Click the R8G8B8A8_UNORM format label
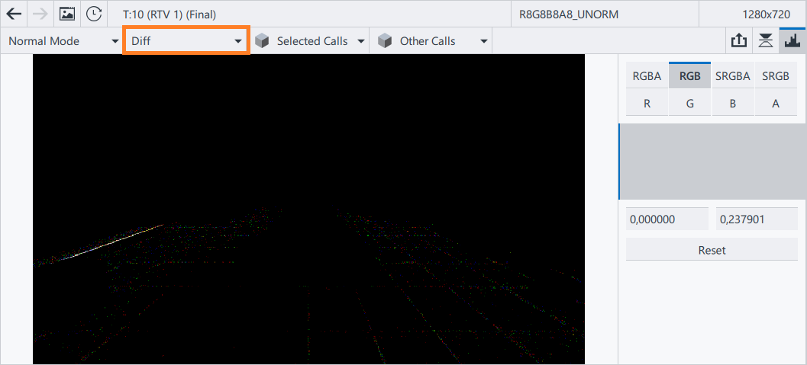This screenshot has width=807, height=365. pos(569,14)
